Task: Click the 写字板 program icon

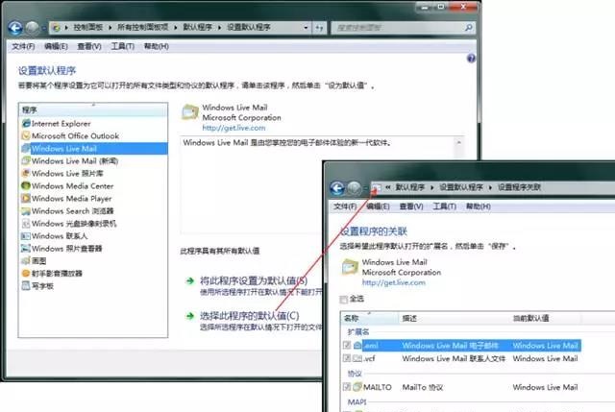Action: [26, 286]
